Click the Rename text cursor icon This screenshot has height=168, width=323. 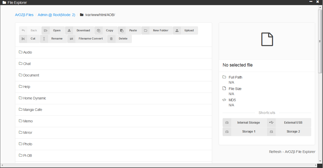click(44, 39)
